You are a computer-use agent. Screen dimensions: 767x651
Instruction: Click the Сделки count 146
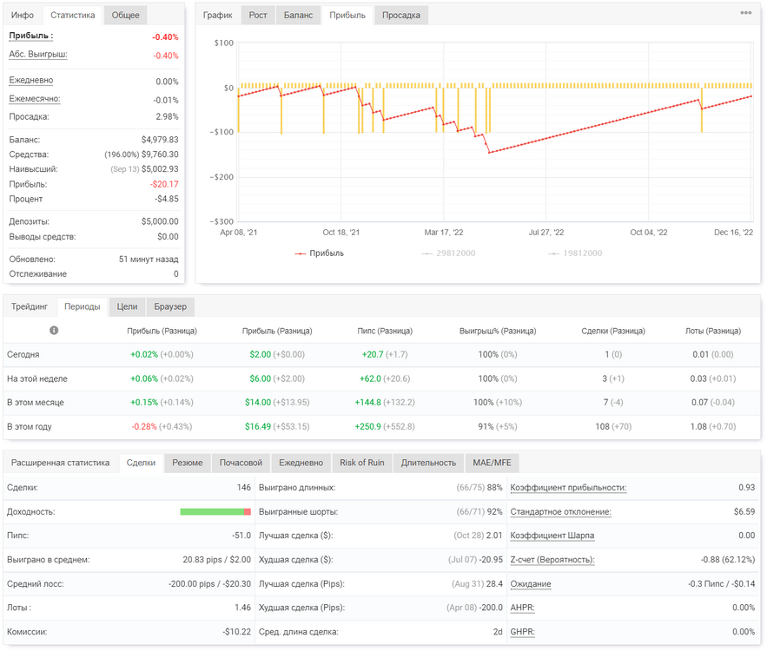tap(243, 488)
